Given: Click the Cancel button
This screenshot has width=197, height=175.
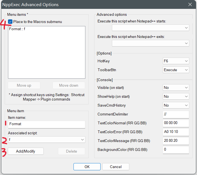Looking at the screenshot, I should (116, 167).
